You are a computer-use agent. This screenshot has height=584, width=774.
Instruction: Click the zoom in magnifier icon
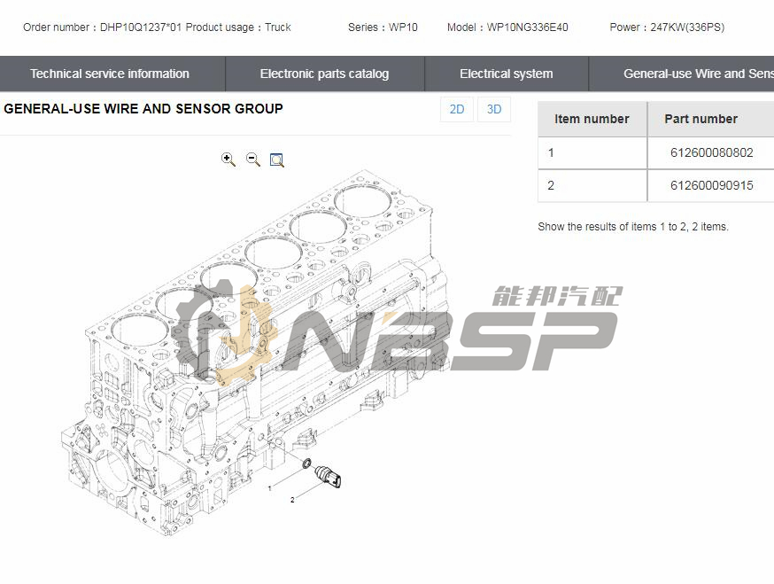pyautogui.click(x=228, y=160)
